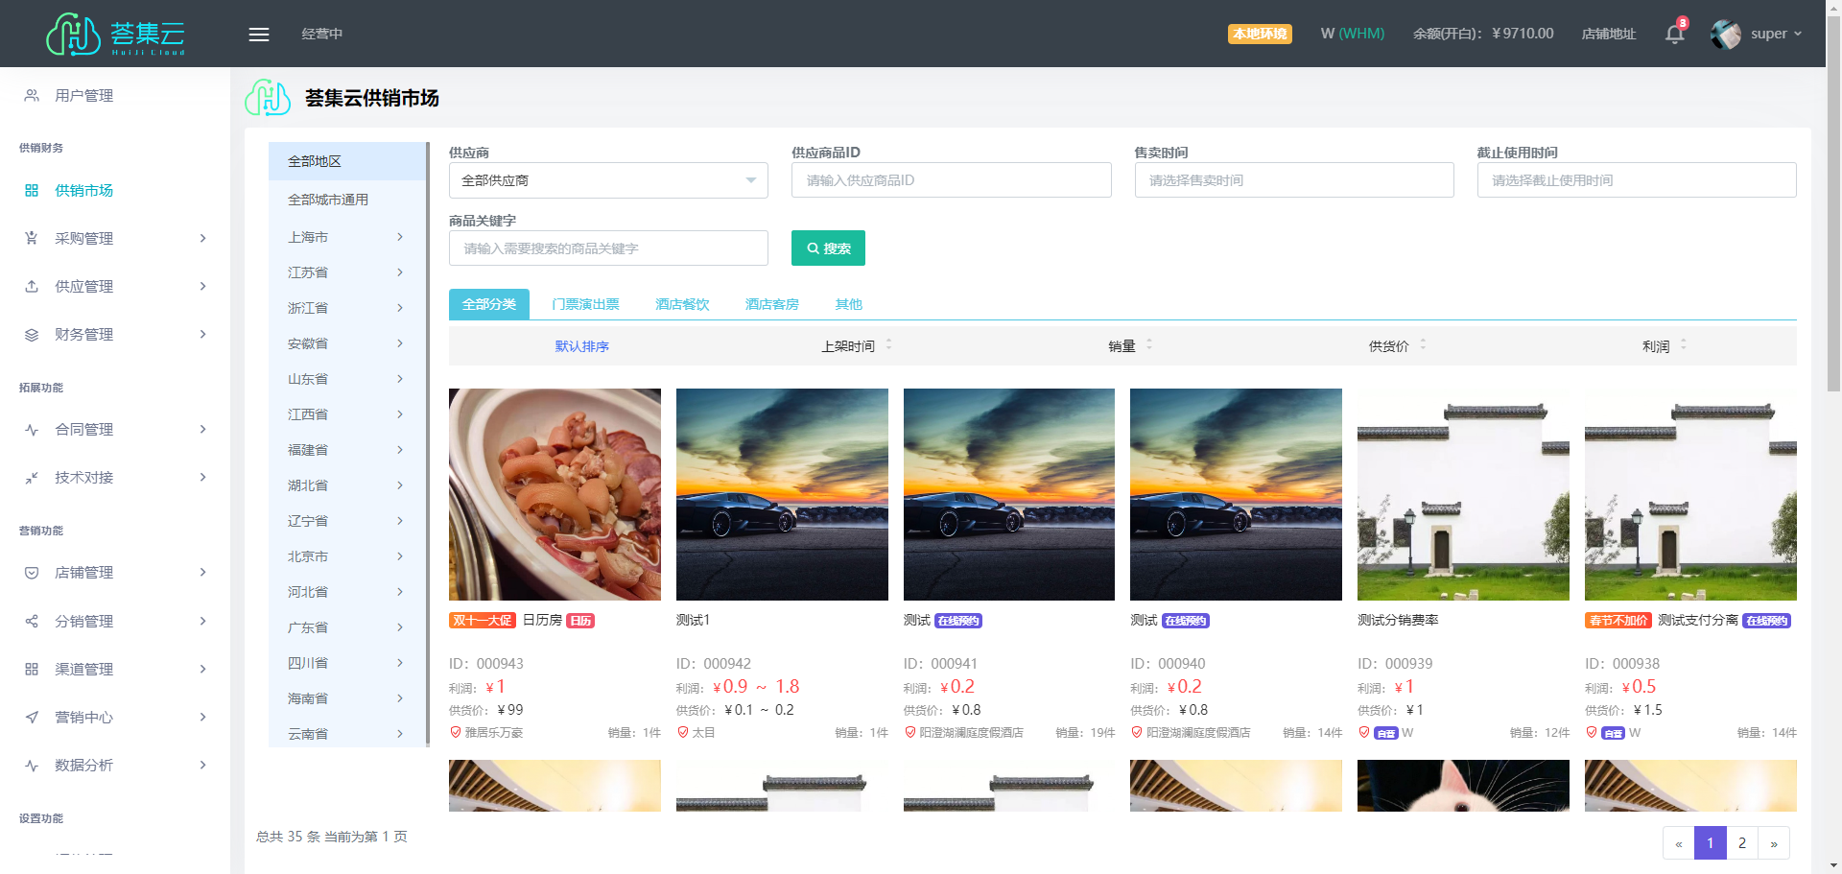
Task: Click the 本地环境 badge
Action: pyautogui.click(x=1260, y=34)
